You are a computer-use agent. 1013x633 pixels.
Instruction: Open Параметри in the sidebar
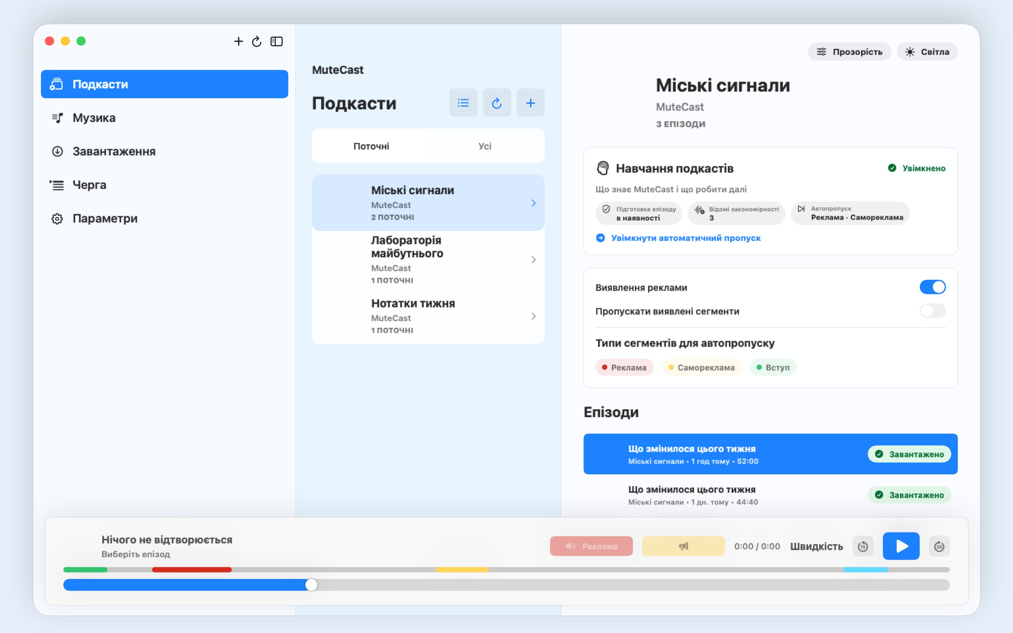(x=165, y=218)
